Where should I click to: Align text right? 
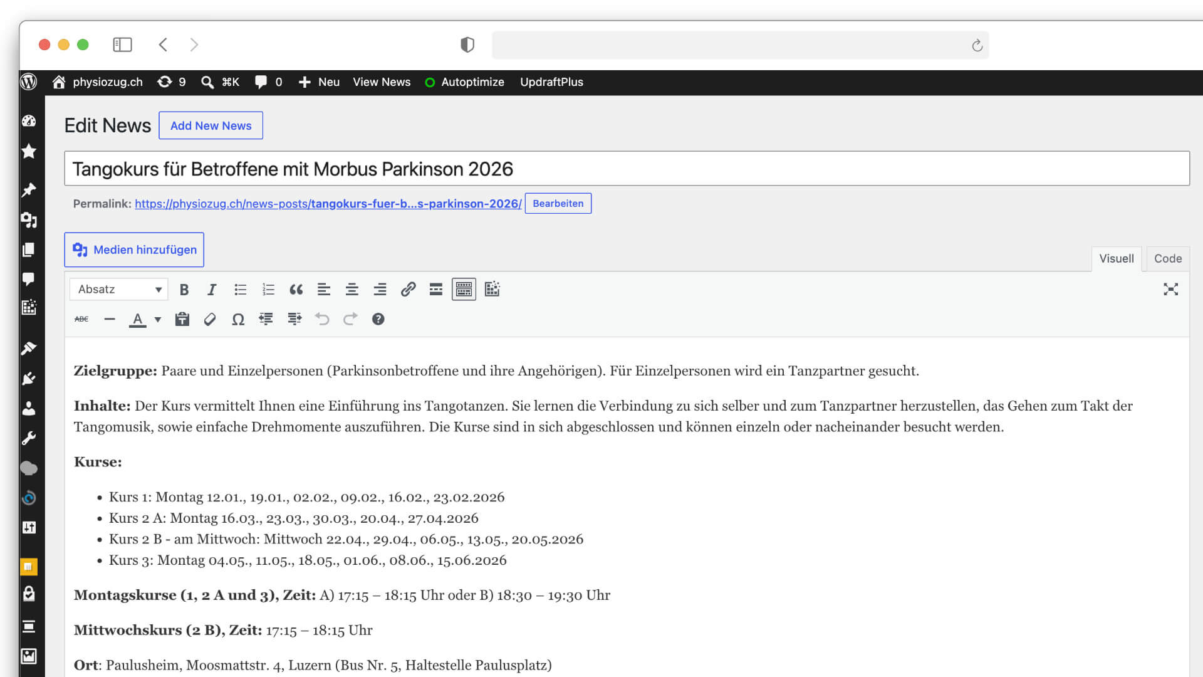point(380,290)
